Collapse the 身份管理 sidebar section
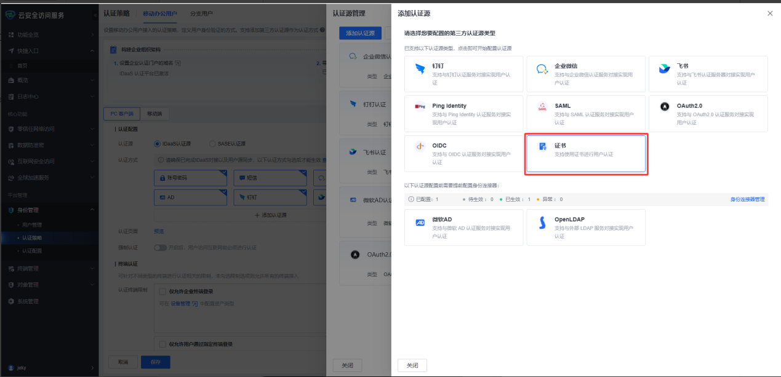781x377 pixels. coord(92,210)
